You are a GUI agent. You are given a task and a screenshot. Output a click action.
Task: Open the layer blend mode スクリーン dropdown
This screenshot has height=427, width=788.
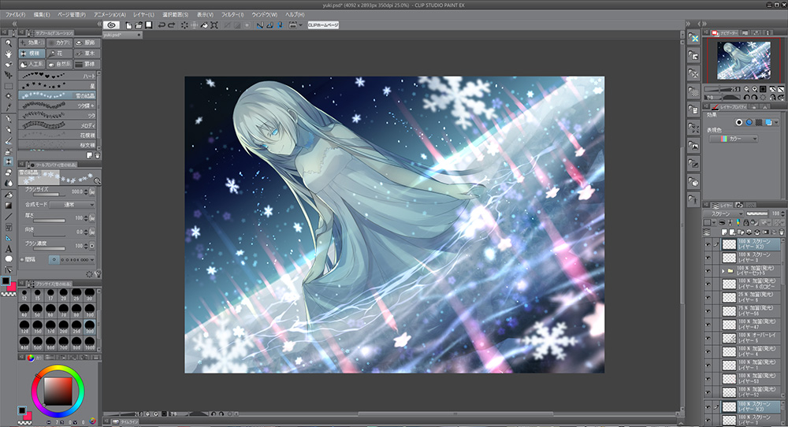tap(723, 213)
